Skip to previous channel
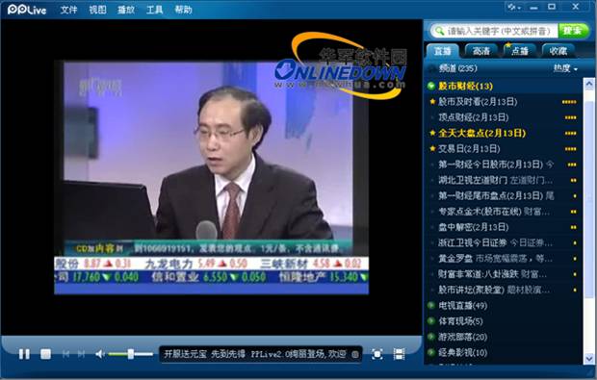The height and width of the screenshot is (380, 597). 65,355
